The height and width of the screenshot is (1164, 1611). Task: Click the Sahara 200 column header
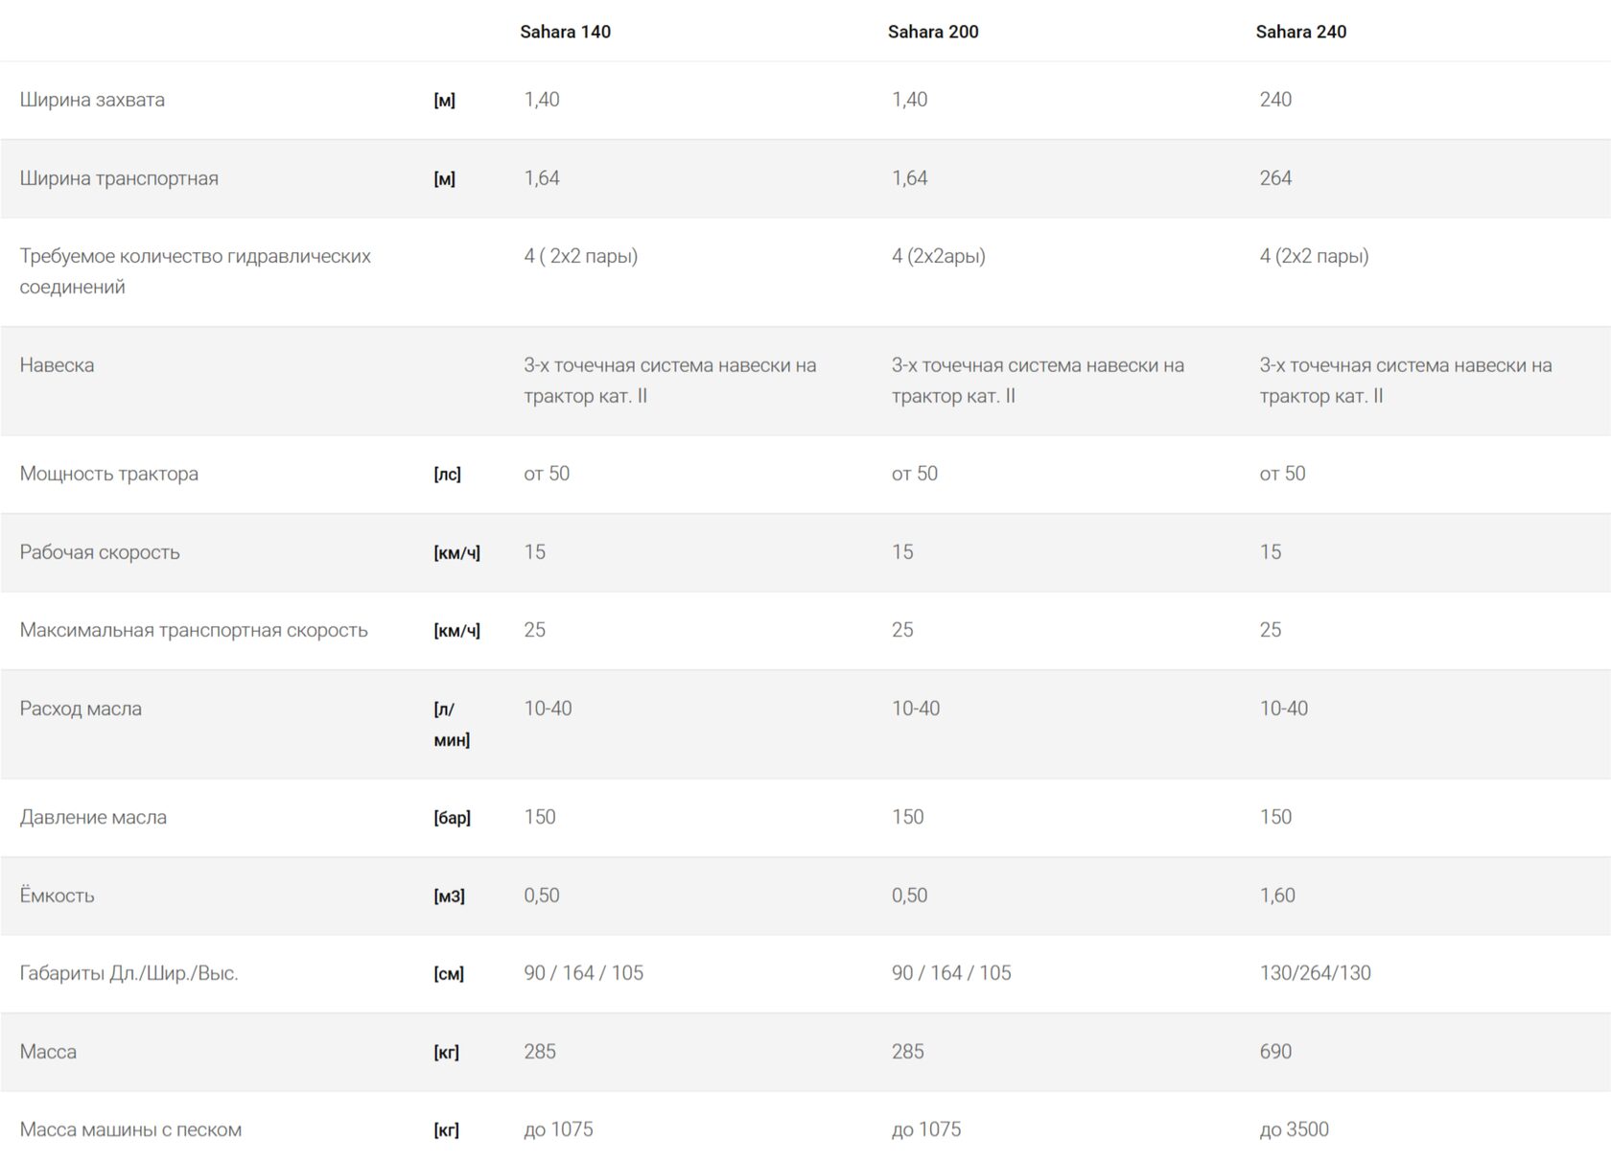click(x=932, y=32)
